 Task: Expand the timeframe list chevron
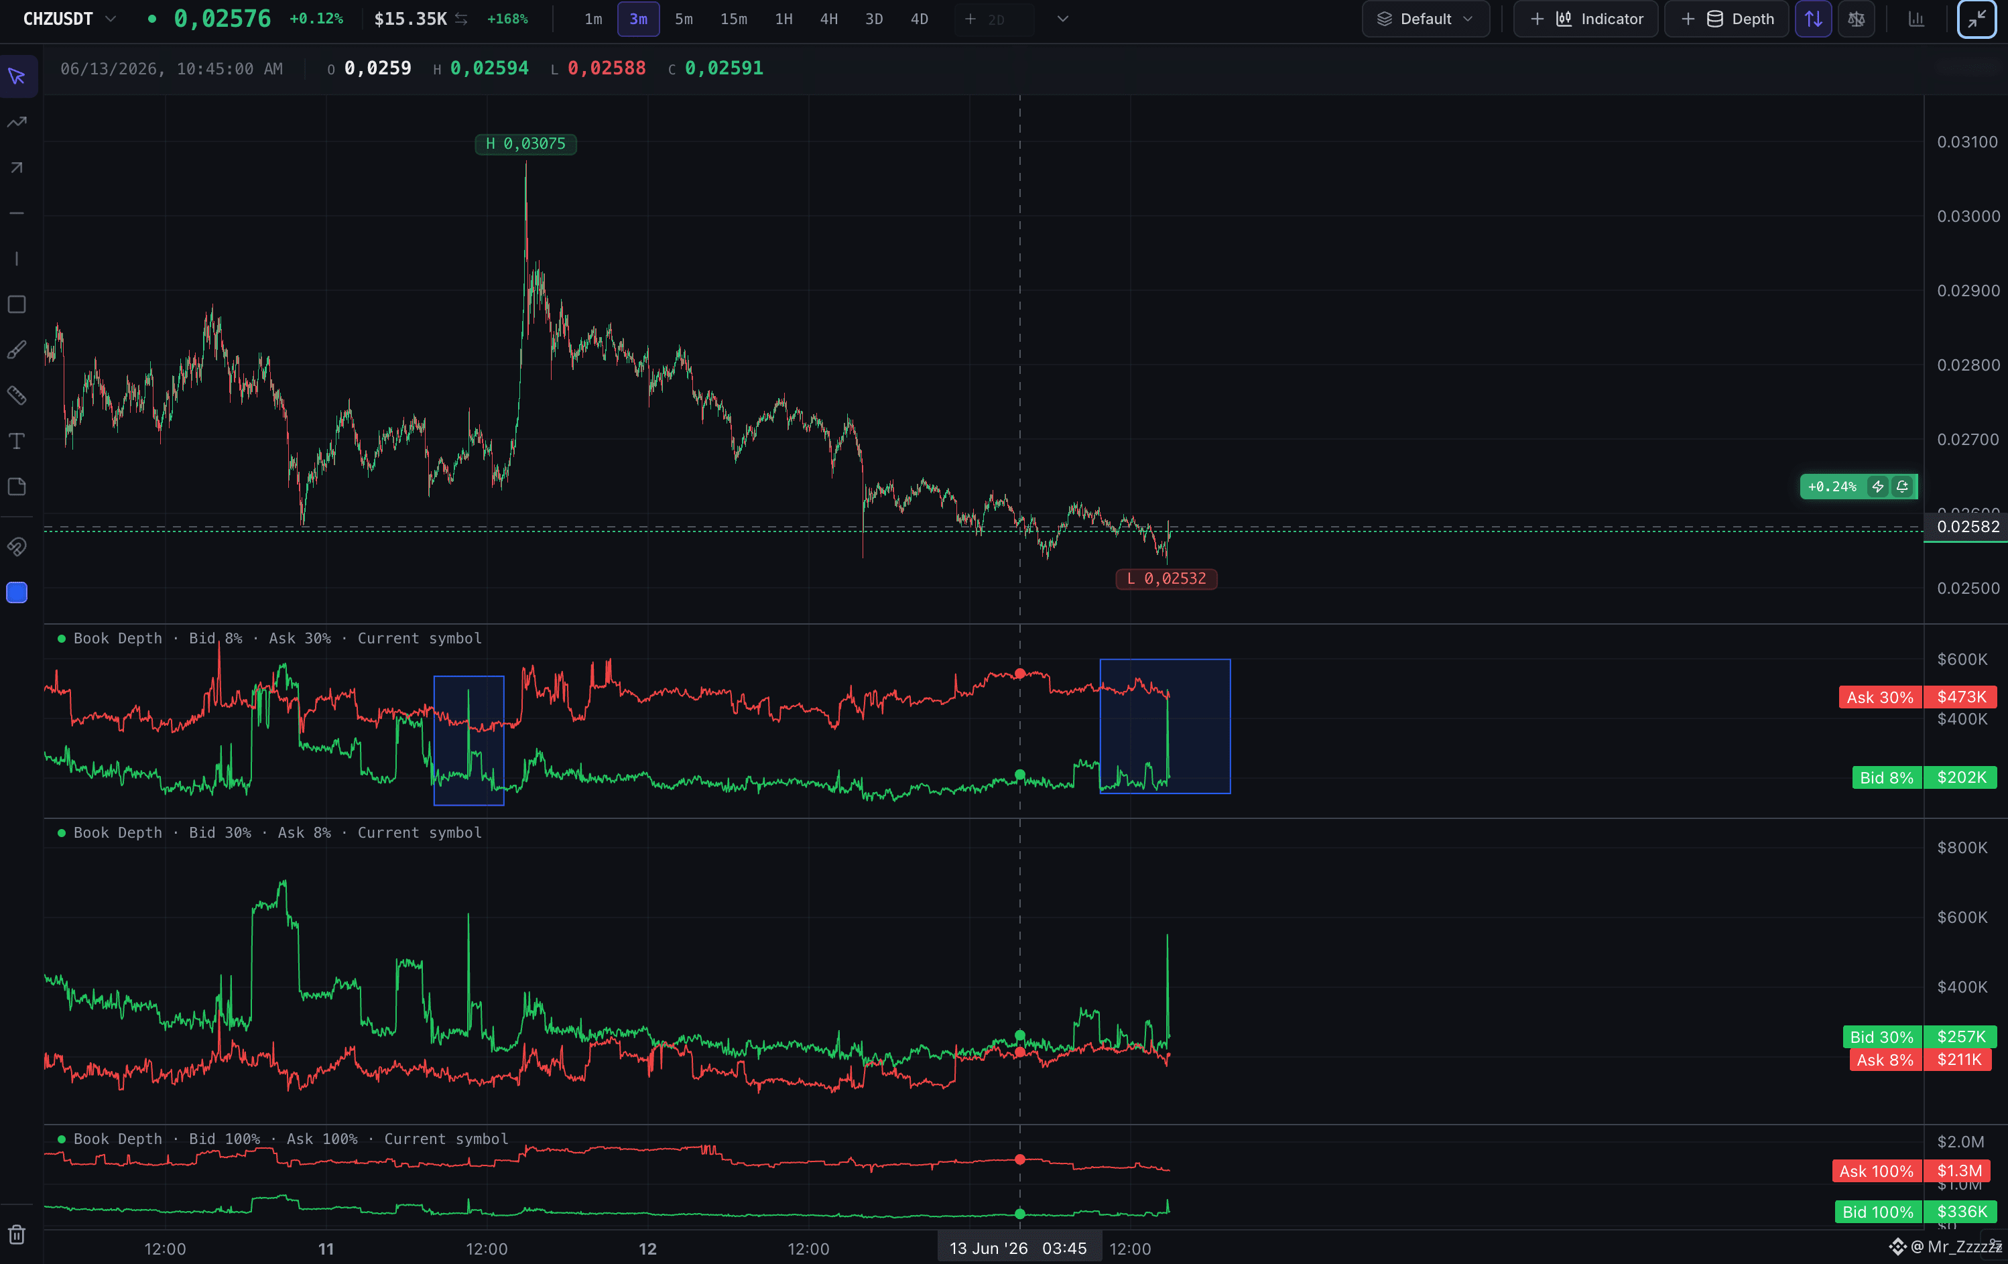click(1062, 18)
